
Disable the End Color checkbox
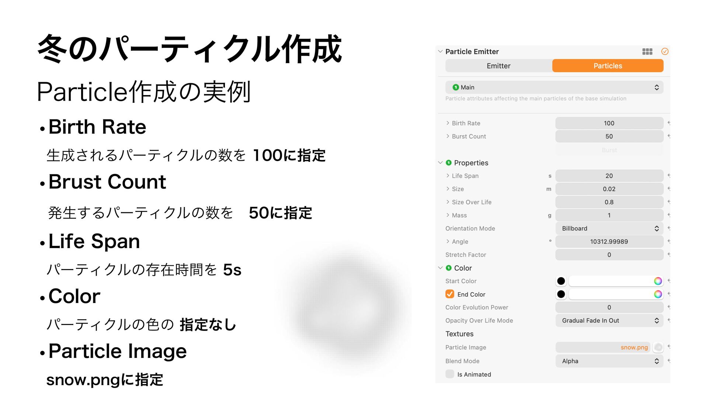click(450, 294)
